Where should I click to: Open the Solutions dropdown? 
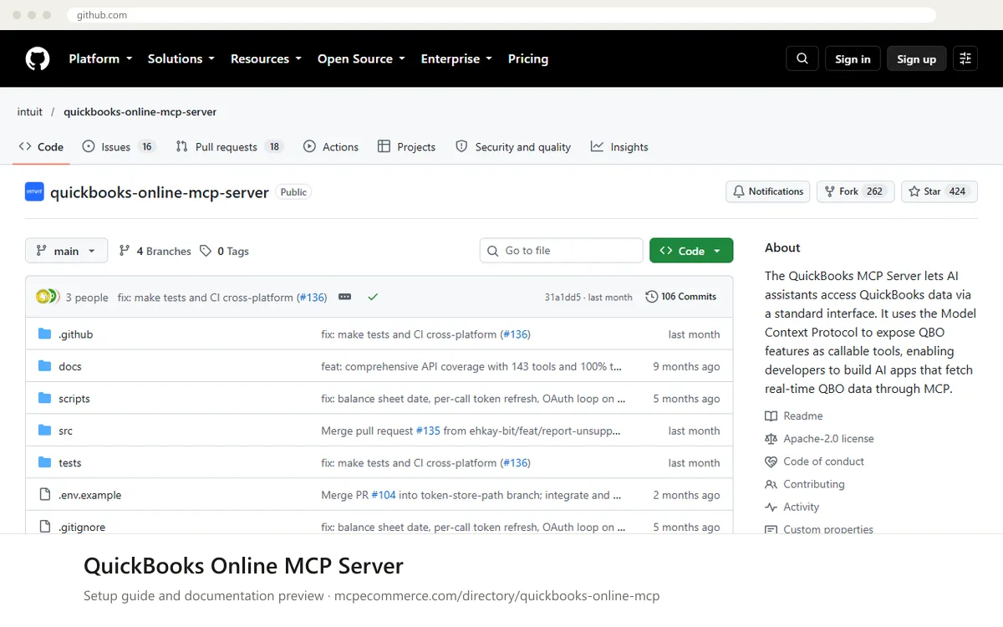(x=181, y=59)
